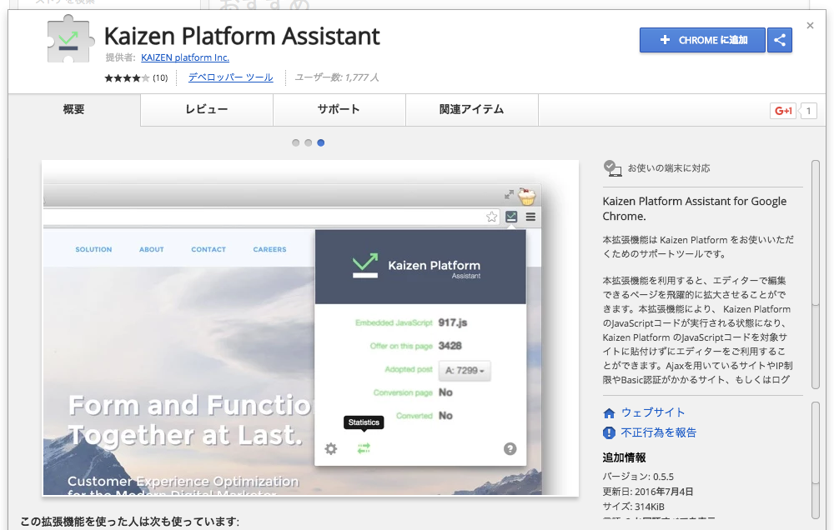Switch to the 関連アイテム tab
Viewport: 834px width, 530px height.
point(472,109)
